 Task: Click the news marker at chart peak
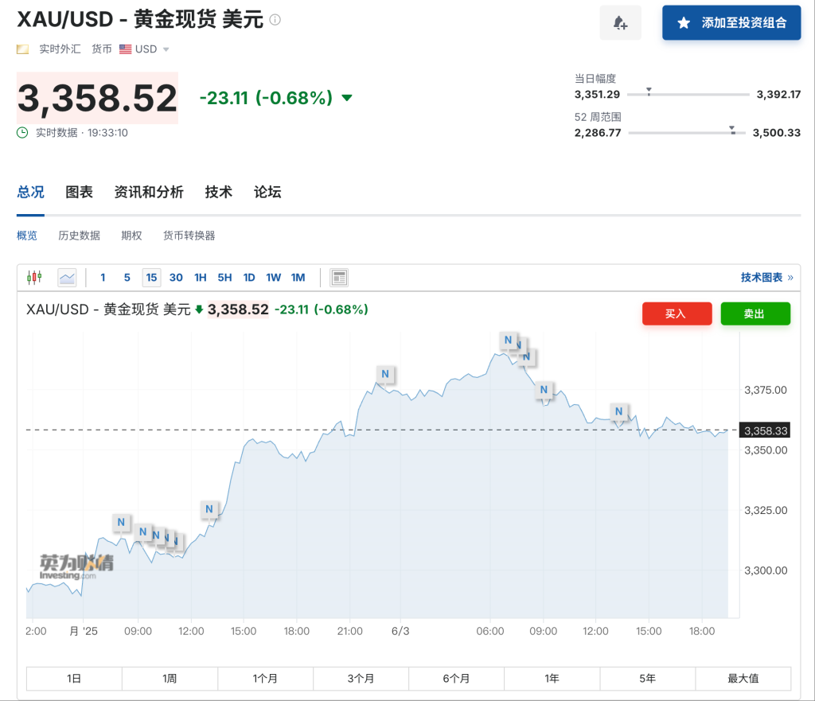508,341
